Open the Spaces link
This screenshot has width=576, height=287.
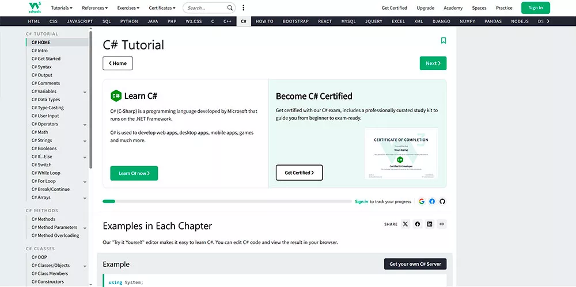click(479, 7)
